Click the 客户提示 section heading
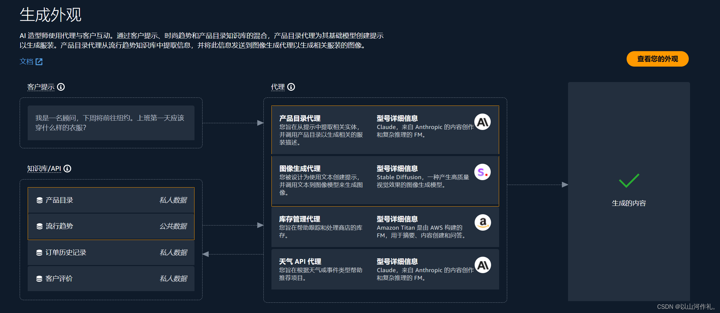This screenshot has height=313, width=720. 41,87
